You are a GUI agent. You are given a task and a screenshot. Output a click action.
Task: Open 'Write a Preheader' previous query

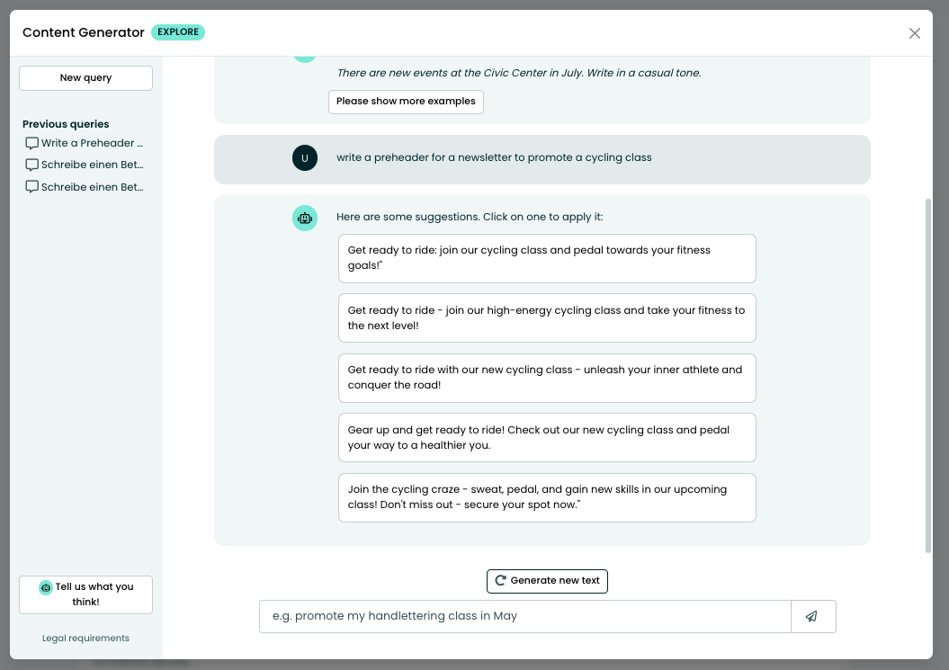click(92, 143)
